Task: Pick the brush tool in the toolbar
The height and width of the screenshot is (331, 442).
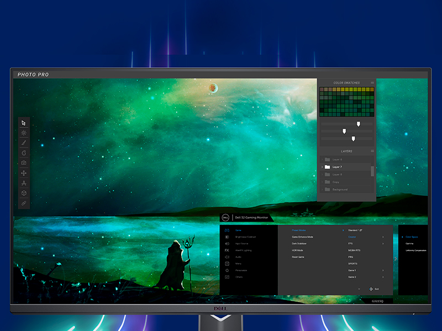Action: [x=24, y=142]
